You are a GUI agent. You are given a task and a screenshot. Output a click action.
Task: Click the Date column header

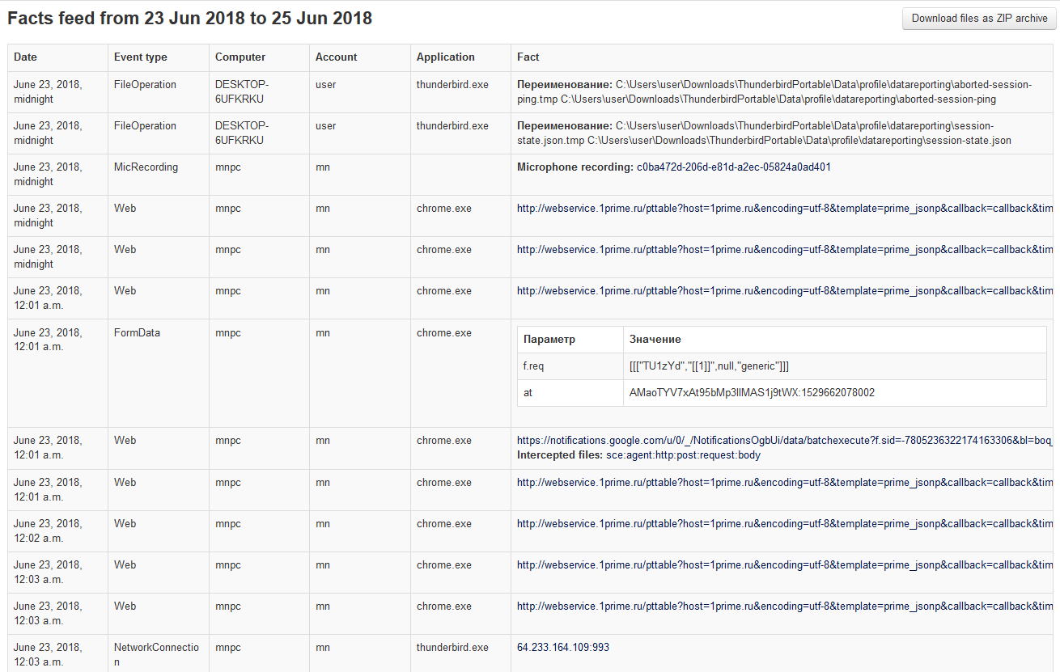[x=25, y=57]
